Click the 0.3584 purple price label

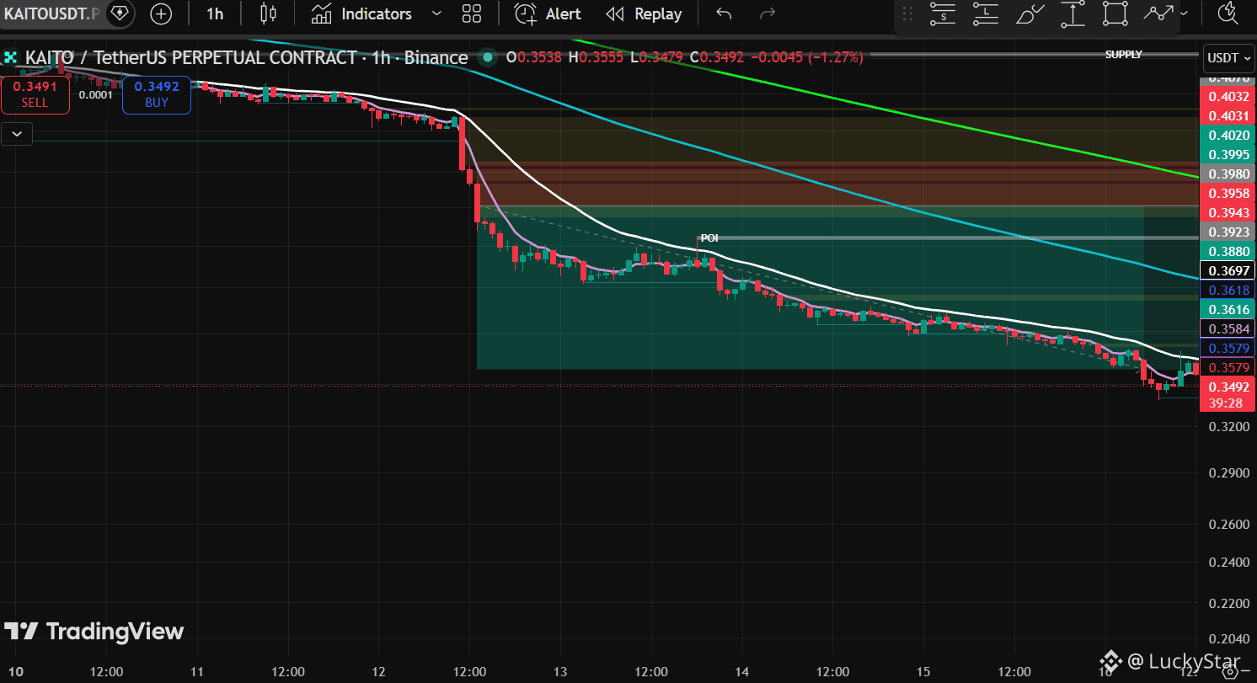coord(1228,328)
